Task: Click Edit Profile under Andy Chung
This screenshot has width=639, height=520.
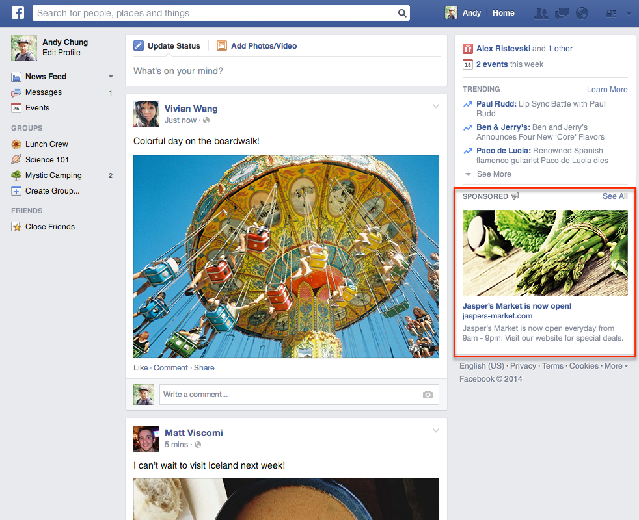Action: (x=61, y=53)
